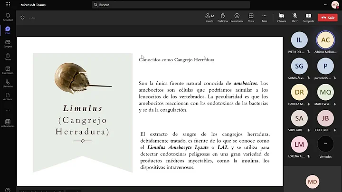The height and width of the screenshot is (192, 342).
Task: Open Calendario in the sidebar
Action: click(x=8, y=70)
